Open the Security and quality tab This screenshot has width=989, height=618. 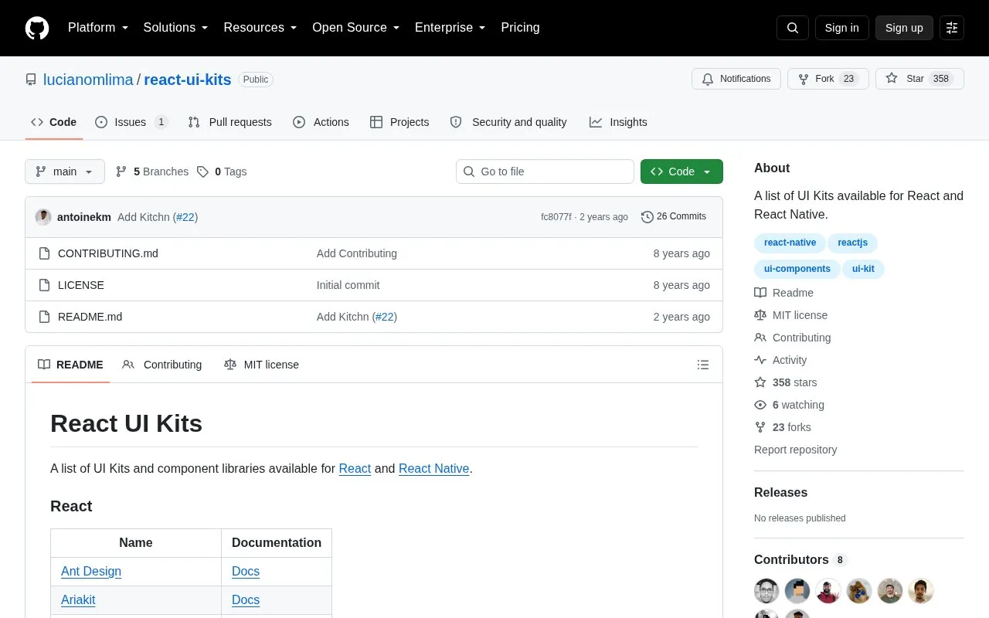508,122
